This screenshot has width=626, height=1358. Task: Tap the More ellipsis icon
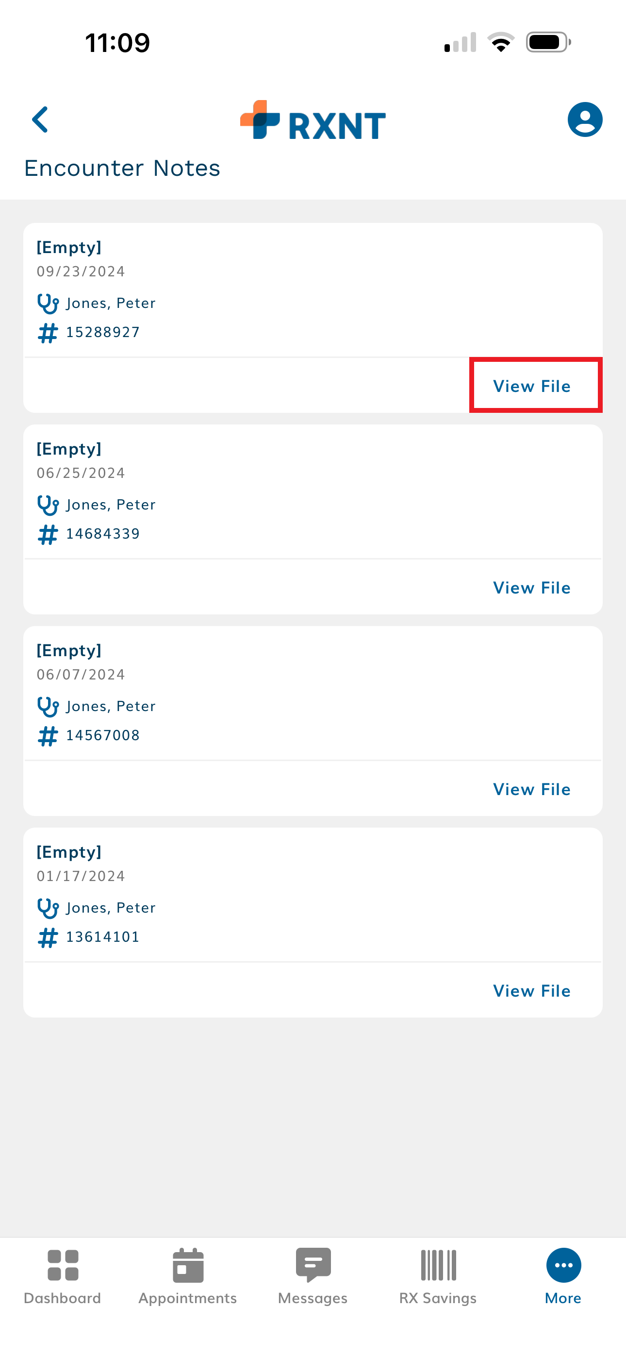point(563,1265)
